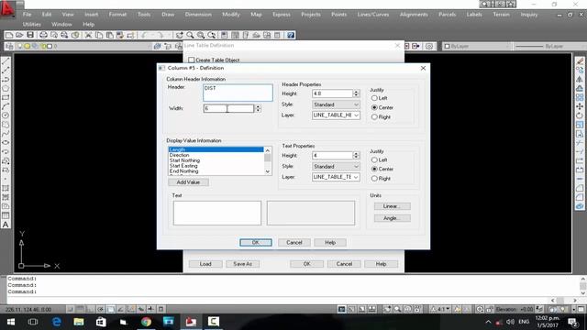Open the File menu
Viewport: 587px width, 330px height.
pos(27,15)
